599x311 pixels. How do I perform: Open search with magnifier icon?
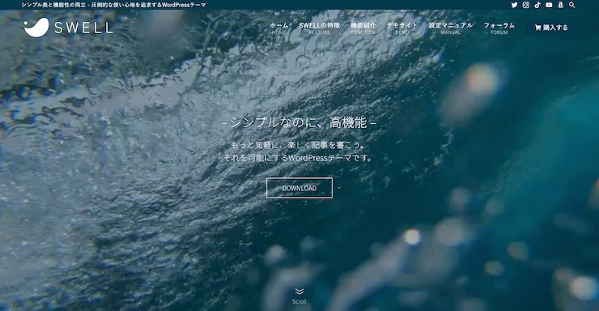[571, 5]
